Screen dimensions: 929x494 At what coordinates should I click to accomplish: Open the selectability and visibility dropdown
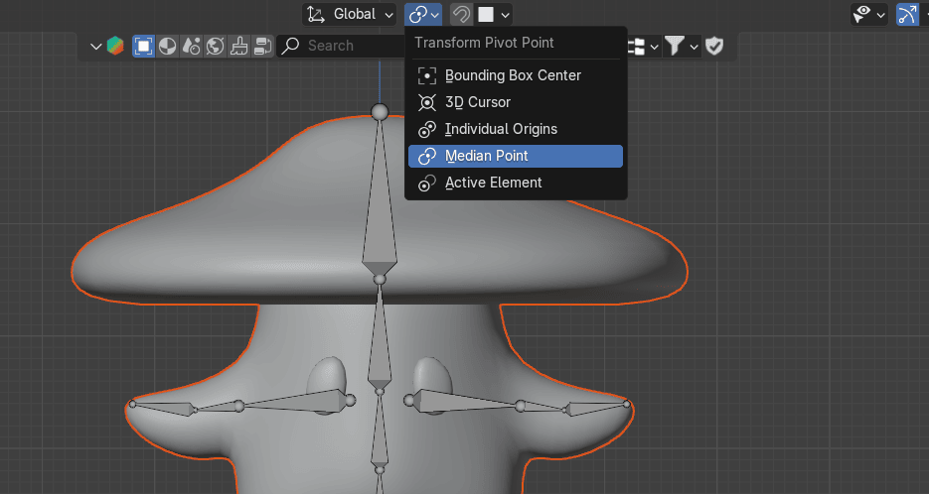868,14
